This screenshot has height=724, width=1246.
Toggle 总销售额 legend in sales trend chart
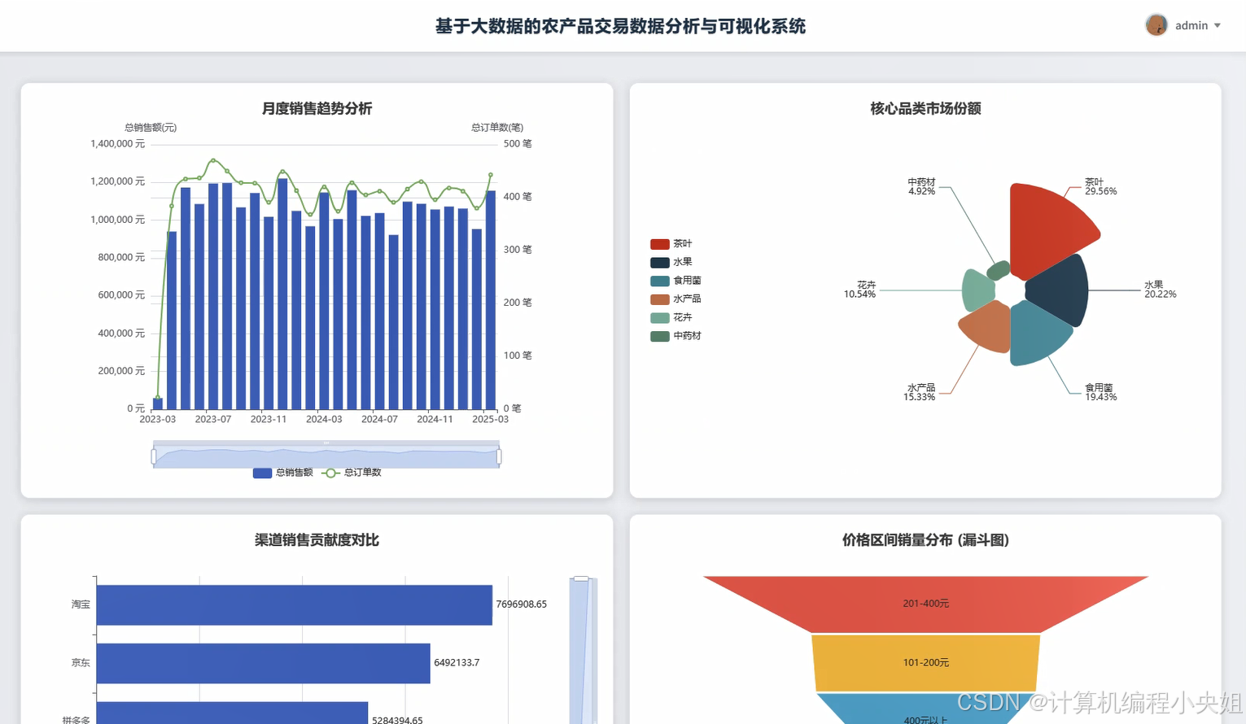click(282, 473)
